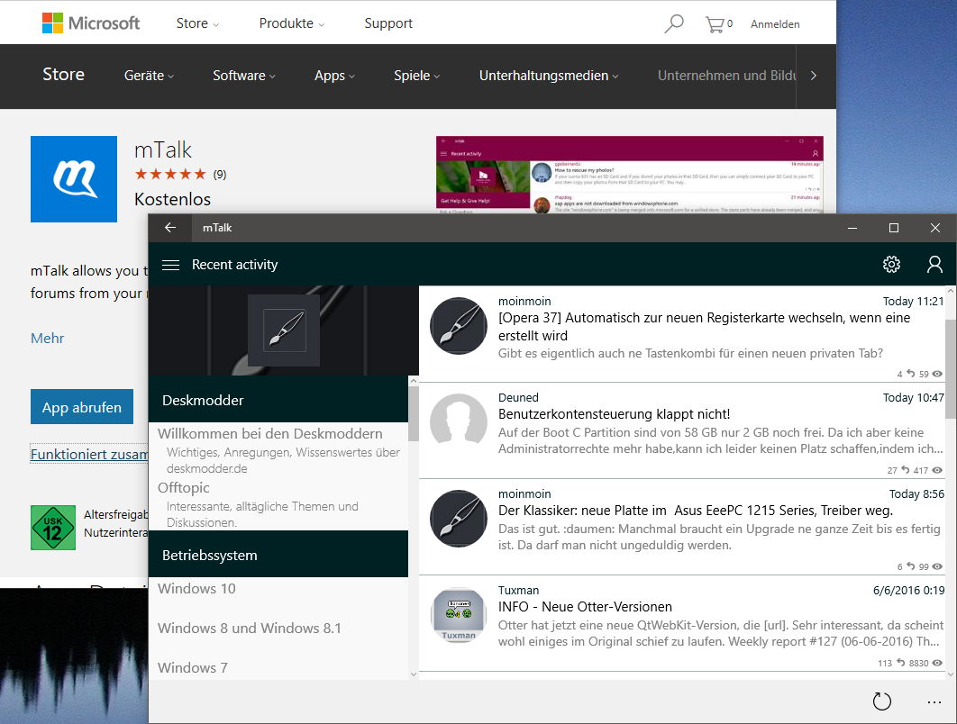Viewport: 957px width, 724px height.
Task: Click the Funktioniert zusammen link
Action: [x=89, y=455]
